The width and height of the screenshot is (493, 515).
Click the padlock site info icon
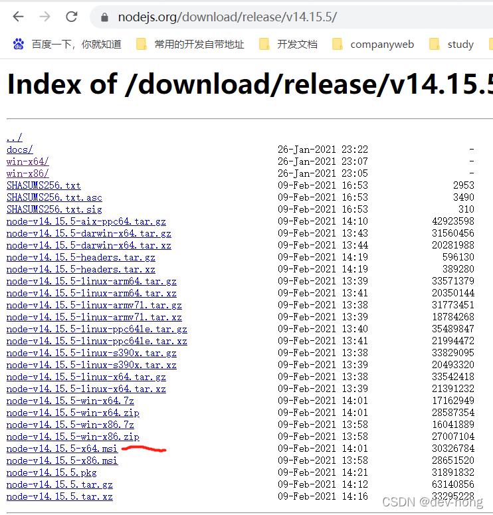[104, 17]
